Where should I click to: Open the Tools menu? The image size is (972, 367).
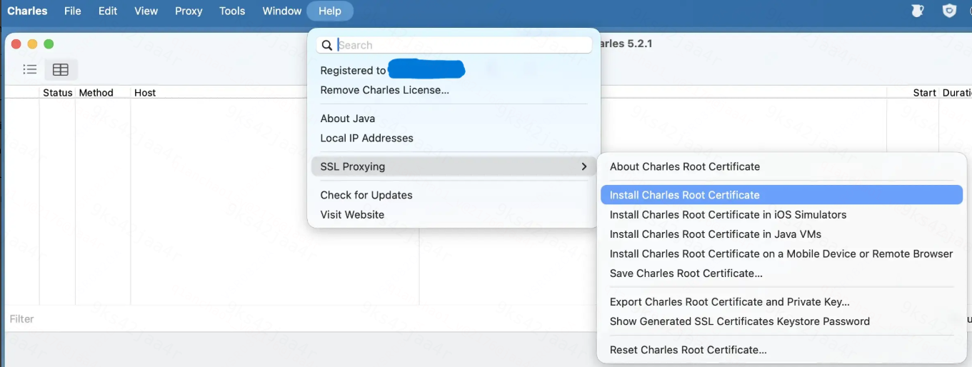coord(232,11)
